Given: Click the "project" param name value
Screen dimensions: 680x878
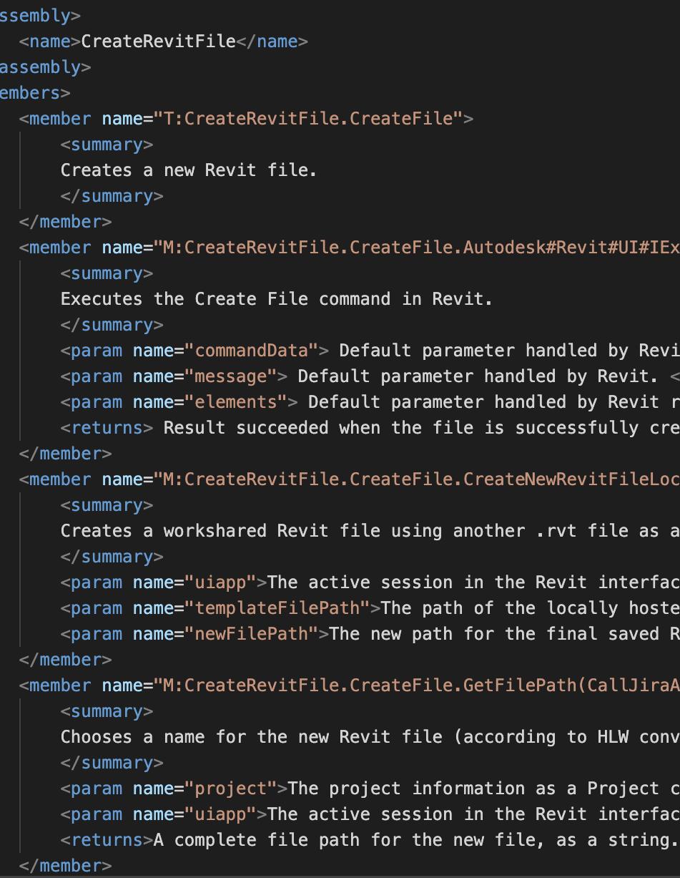Looking at the screenshot, I should [x=235, y=789].
